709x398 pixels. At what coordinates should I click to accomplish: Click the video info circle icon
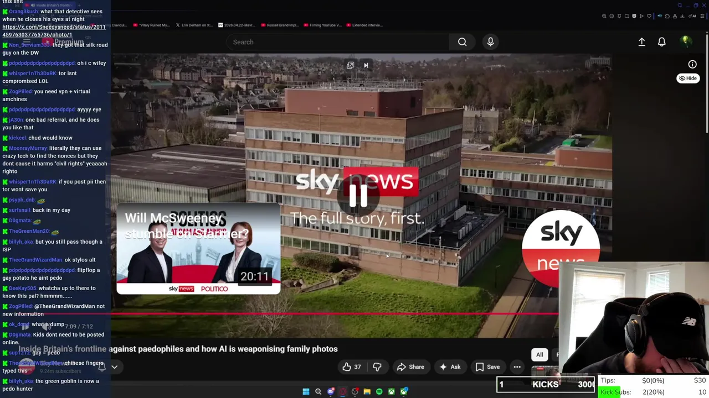[x=692, y=65]
